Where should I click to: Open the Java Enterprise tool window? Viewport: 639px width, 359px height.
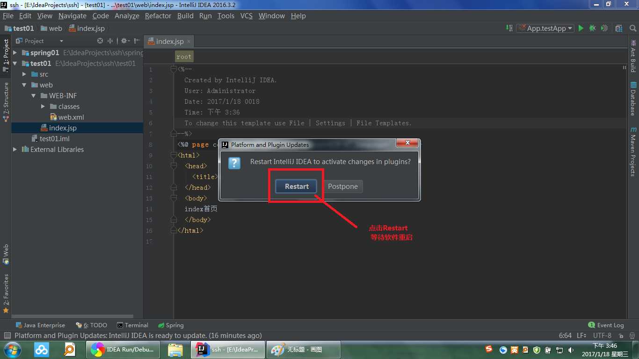tap(40, 325)
